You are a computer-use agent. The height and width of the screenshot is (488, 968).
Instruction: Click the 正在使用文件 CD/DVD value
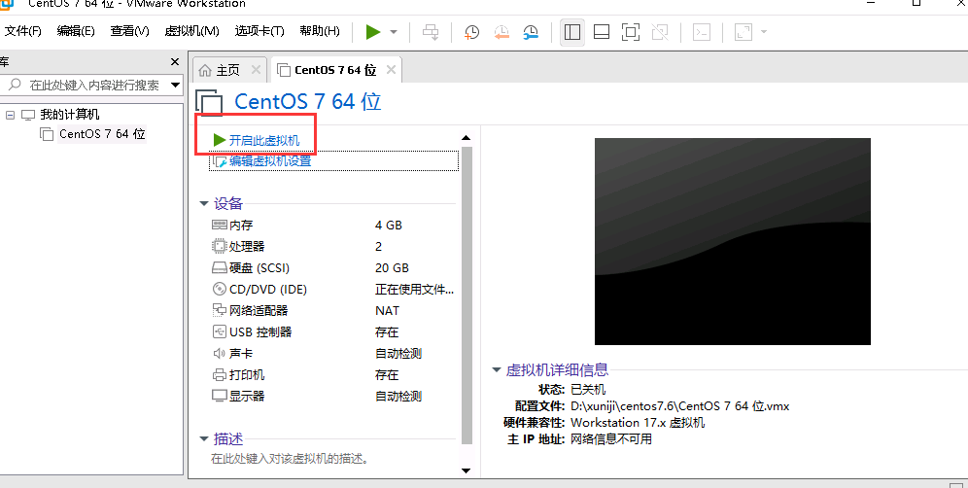pos(414,289)
